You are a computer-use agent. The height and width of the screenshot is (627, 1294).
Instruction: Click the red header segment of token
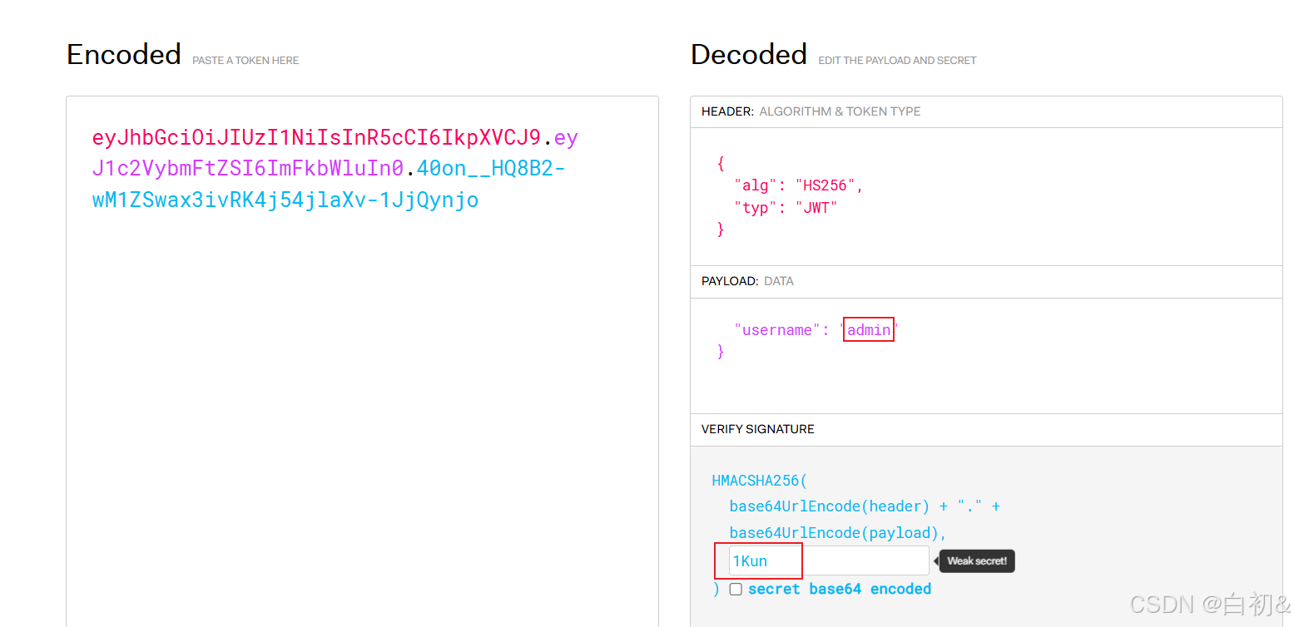(x=316, y=137)
